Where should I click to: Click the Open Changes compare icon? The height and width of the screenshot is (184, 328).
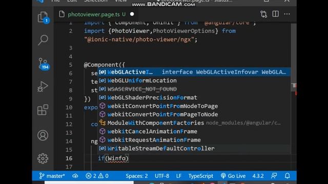[263, 14]
